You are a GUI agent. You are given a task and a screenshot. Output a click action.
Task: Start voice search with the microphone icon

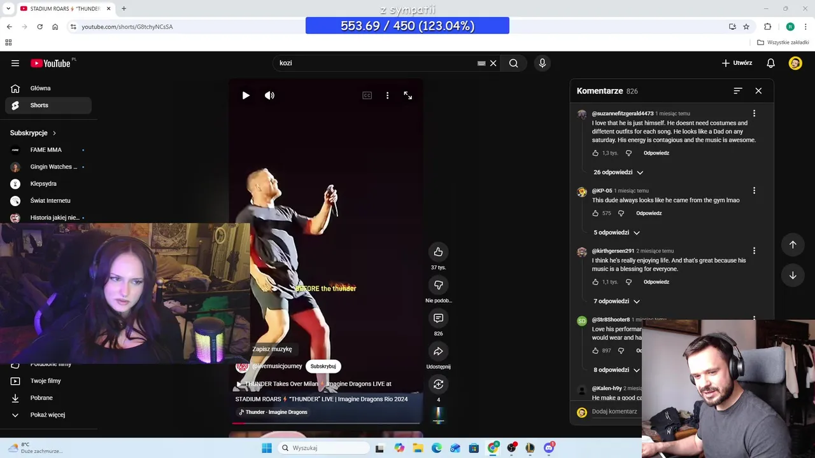542,63
